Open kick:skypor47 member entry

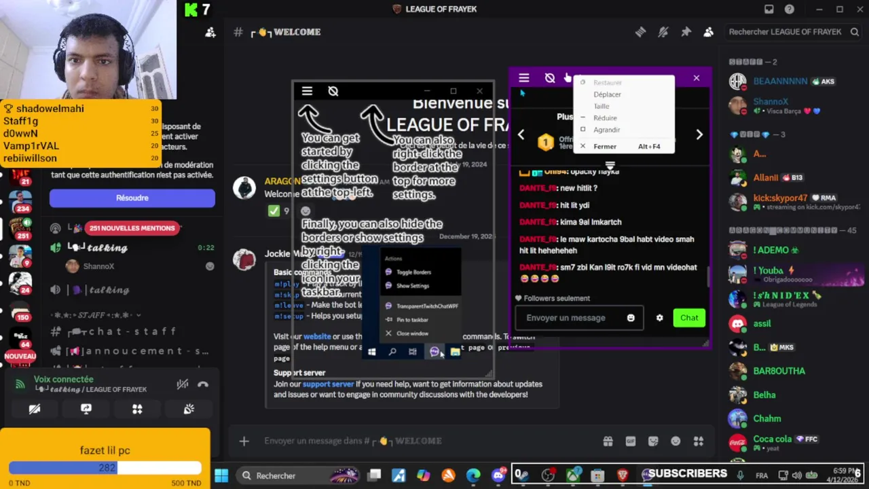coord(794,202)
